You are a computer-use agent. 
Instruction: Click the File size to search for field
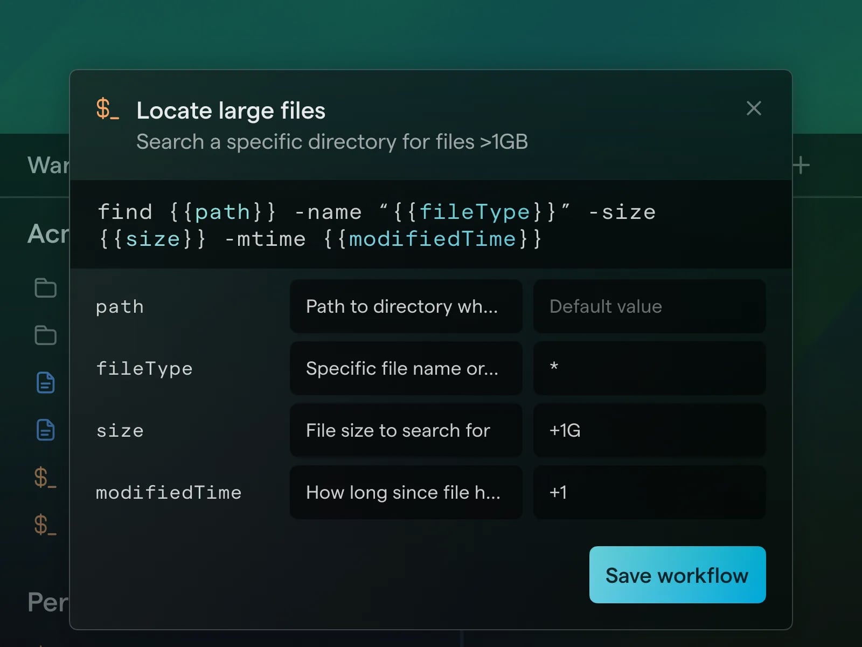[x=406, y=430]
